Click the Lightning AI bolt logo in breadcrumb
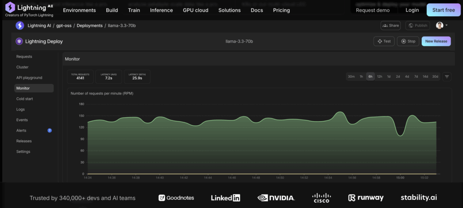This screenshot has height=208, width=463. click(20, 26)
